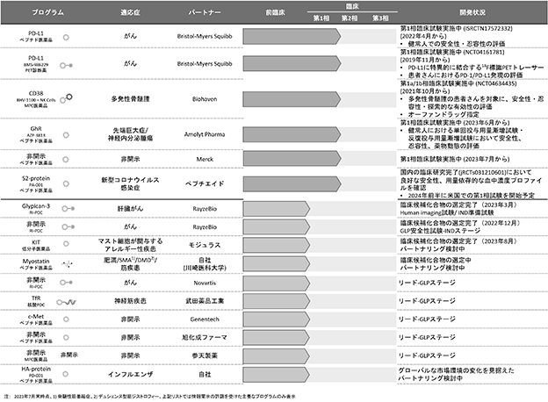This screenshot has height=402, width=548.
Task: Click the nucleic acid PDC icon beside TfR
Action: pos(67,303)
